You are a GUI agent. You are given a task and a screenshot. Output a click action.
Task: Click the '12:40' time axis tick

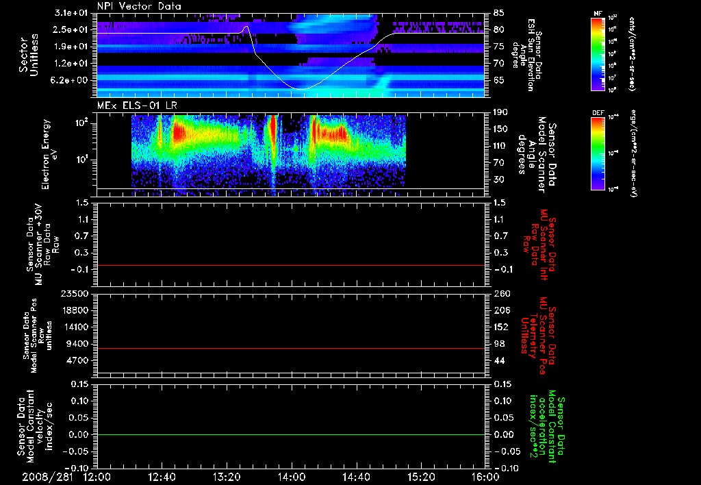coord(162,477)
